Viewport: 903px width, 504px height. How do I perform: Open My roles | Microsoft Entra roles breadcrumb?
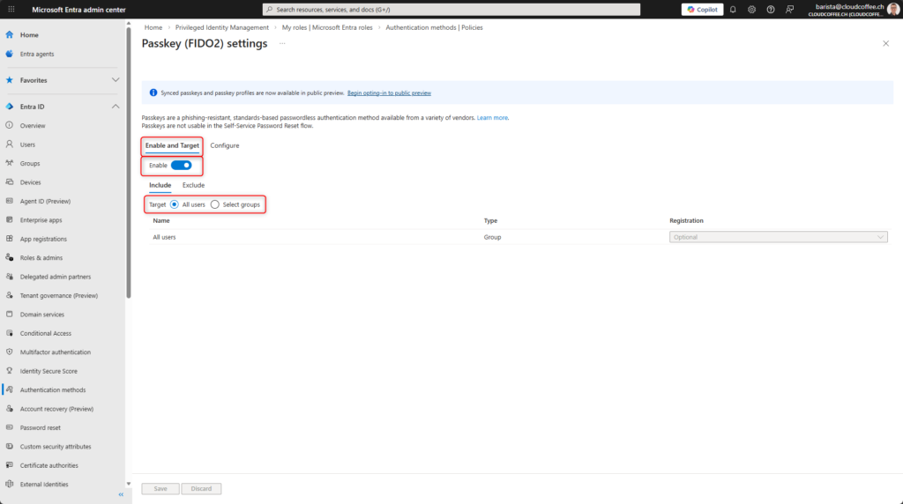point(327,27)
